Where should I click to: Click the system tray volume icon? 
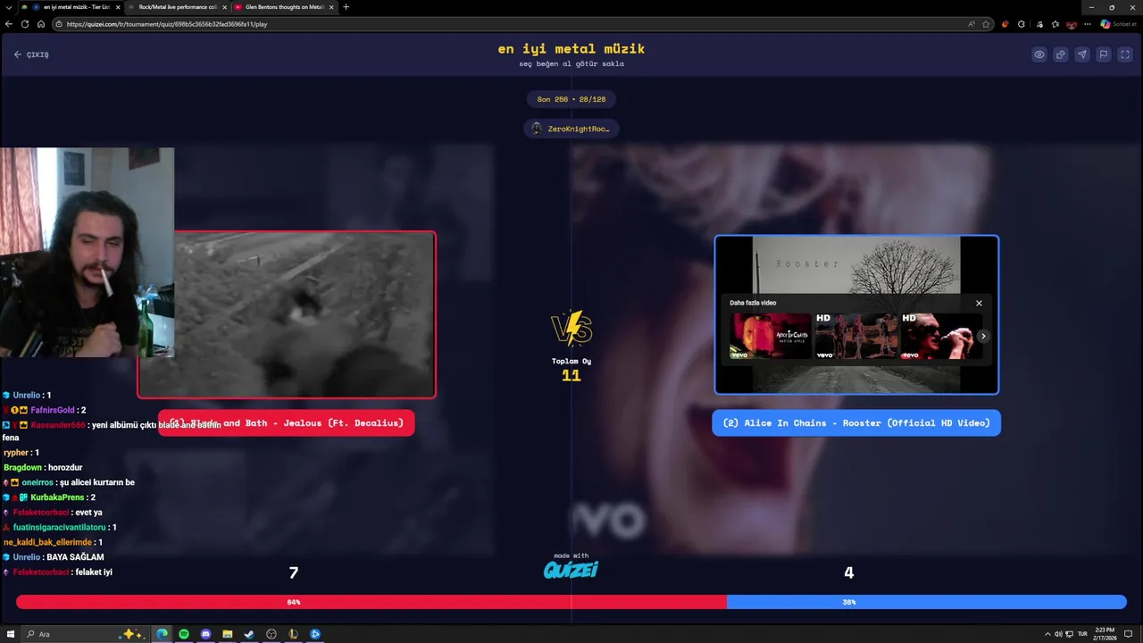click(x=1058, y=634)
